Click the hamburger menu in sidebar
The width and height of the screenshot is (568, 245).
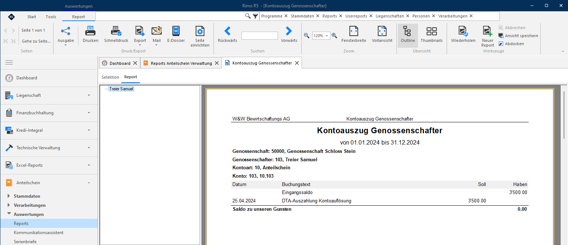[9, 63]
